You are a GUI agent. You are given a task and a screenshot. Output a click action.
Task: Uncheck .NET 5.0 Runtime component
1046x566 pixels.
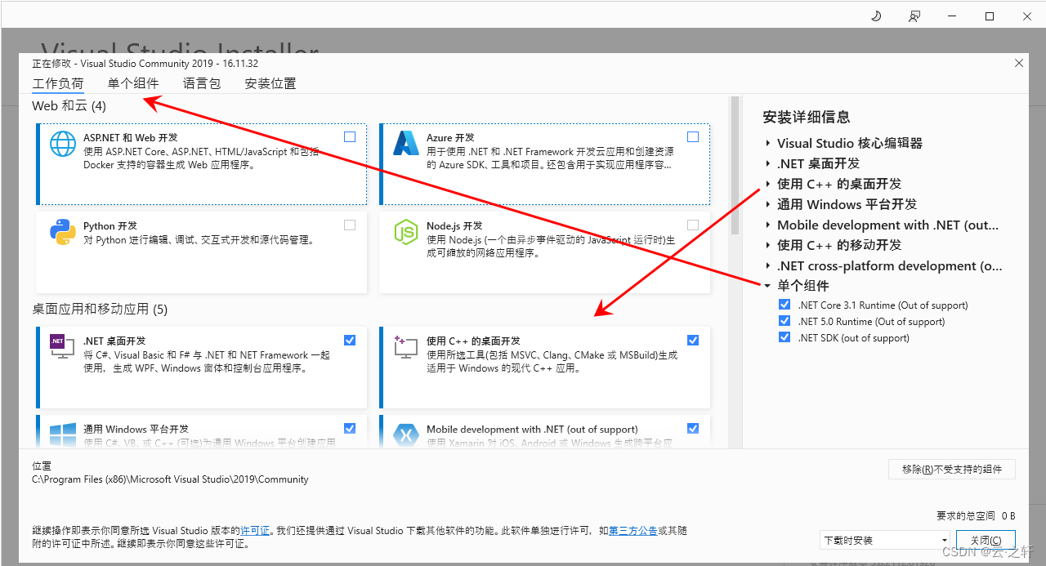784,320
